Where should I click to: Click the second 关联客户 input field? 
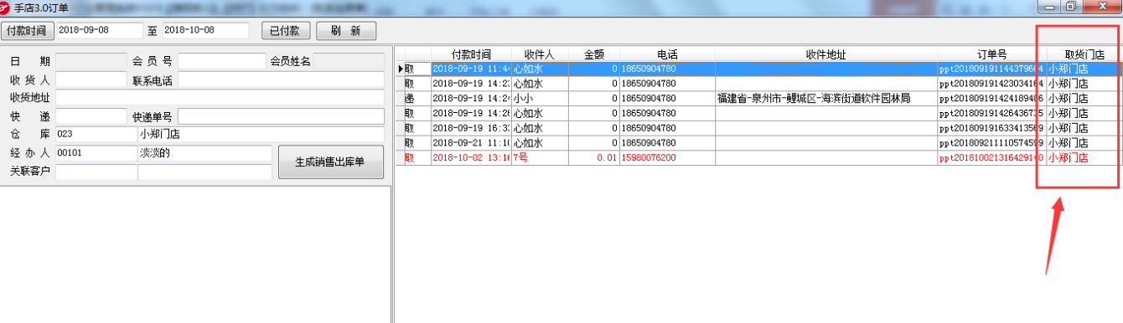click(x=205, y=172)
